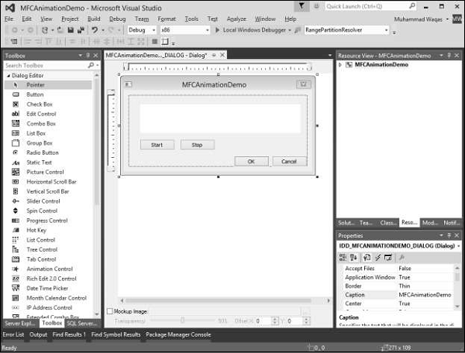The height and width of the screenshot is (353, 465).
Task: Click the Muhammad Waqas account name
Action: pos(418,19)
